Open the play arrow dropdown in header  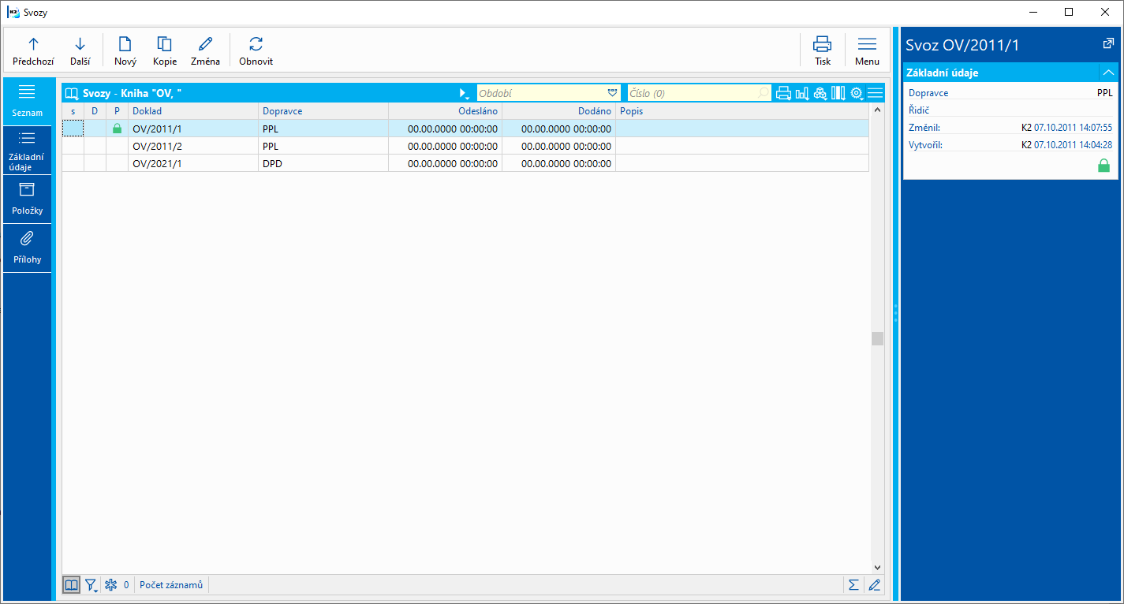click(x=464, y=93)
